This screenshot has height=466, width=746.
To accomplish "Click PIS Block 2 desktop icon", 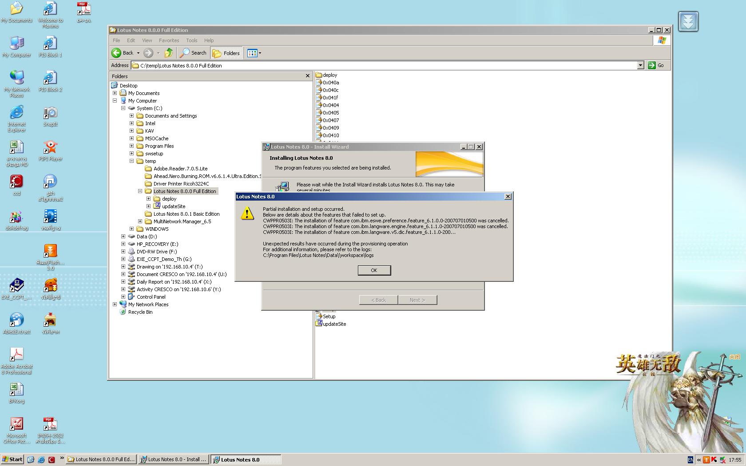I will pyautogui.click(x=50, y=81).
